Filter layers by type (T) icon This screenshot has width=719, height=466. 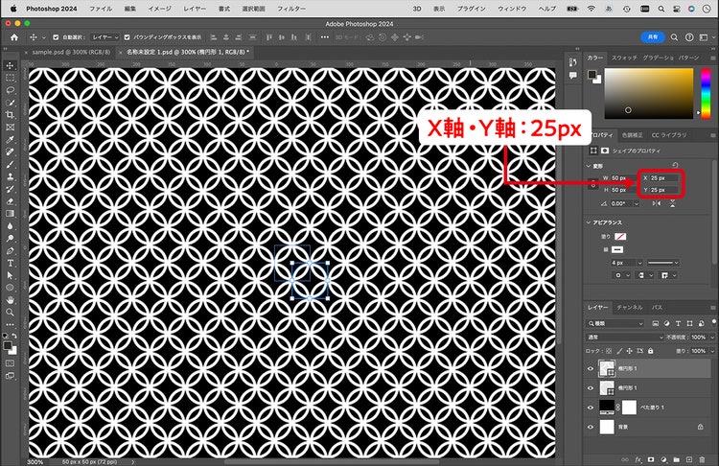point(678,324)
